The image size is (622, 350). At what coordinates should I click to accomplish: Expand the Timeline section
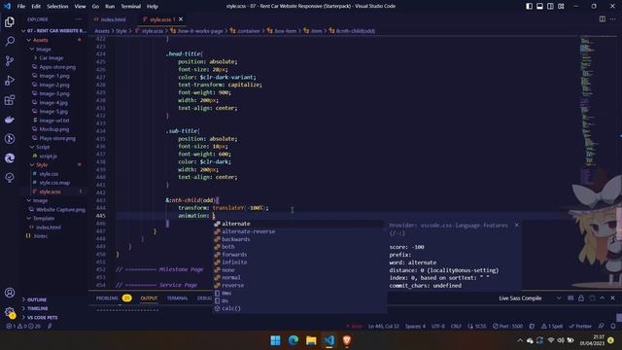(x=37, y=308)
